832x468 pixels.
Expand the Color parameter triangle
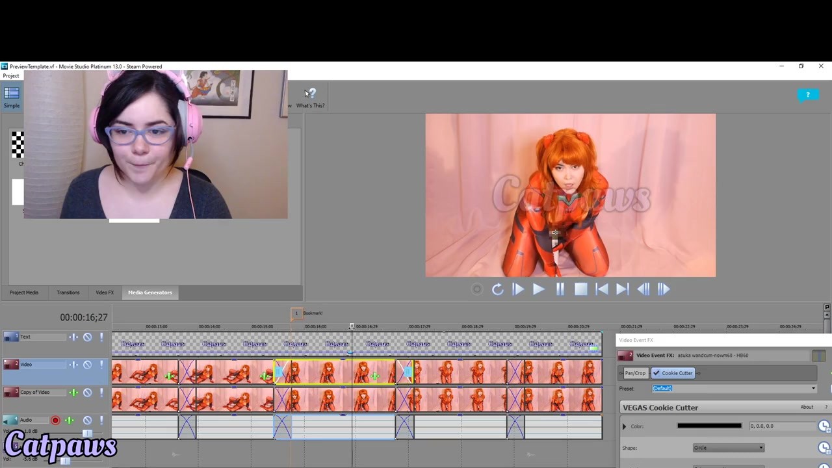click(x=625, y=426)
